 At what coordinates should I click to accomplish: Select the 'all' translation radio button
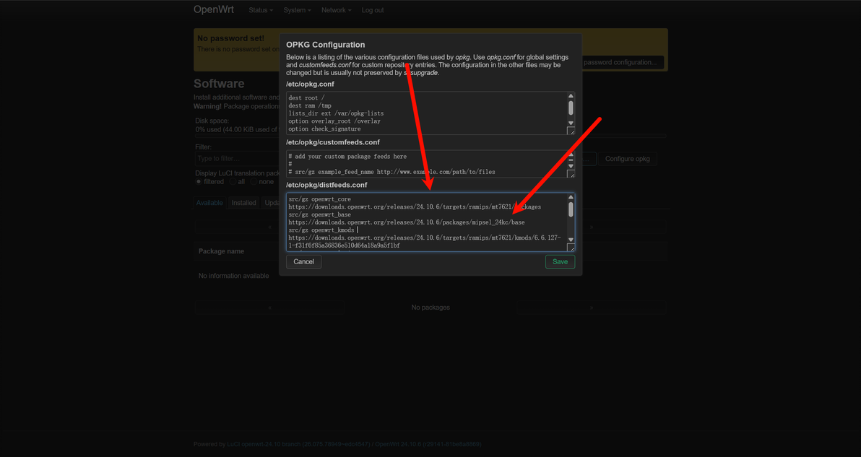pos(233,182)
